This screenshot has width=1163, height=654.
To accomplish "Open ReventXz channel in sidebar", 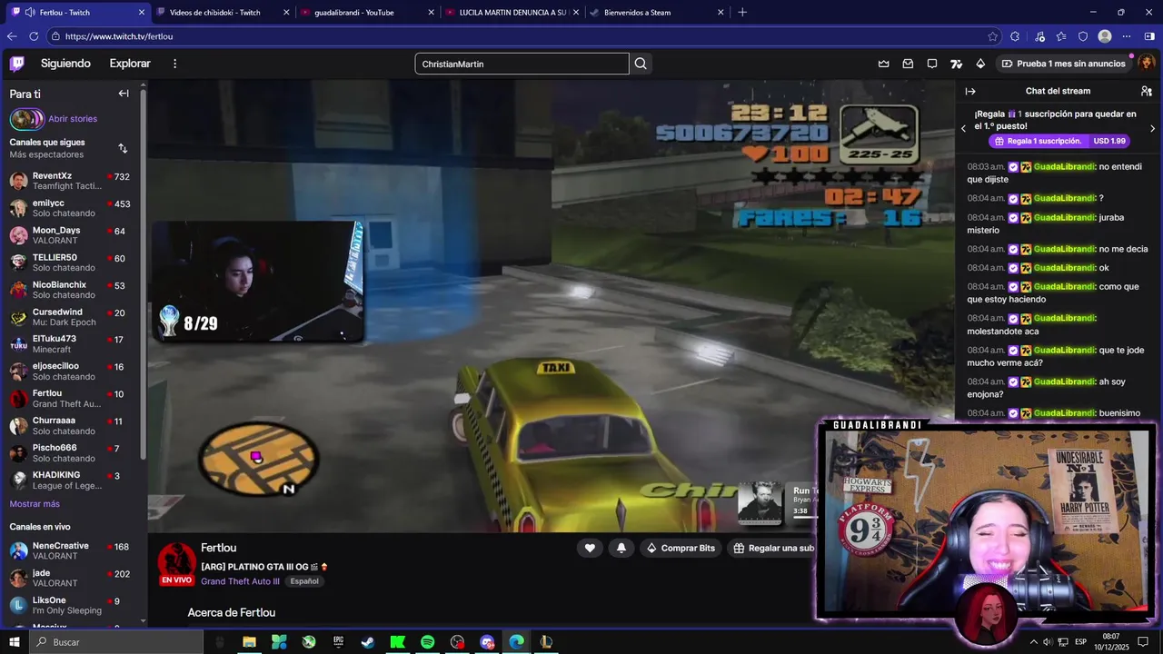I will pos(73,181).
